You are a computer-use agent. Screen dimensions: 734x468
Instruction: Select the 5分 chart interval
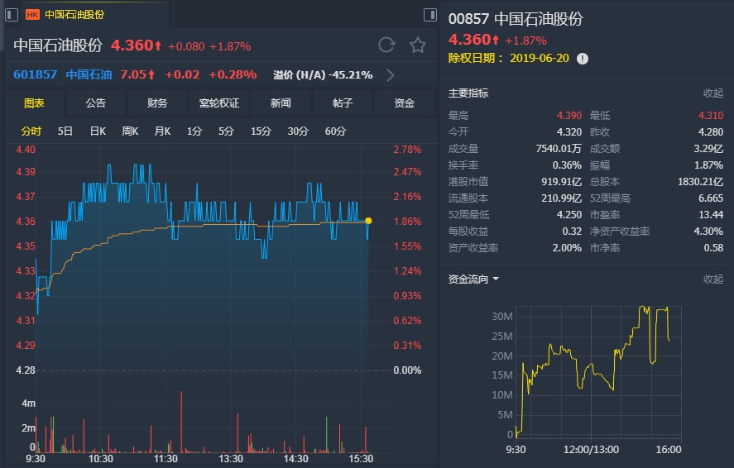226,131
